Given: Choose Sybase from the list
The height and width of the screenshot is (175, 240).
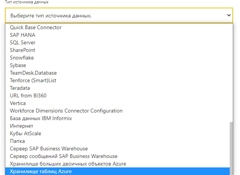Looking at the screenshot, I should [118, 66].
